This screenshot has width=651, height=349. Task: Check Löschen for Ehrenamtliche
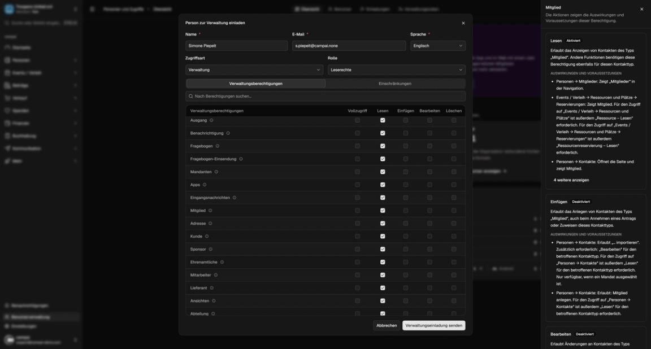(x=454, y=262)
